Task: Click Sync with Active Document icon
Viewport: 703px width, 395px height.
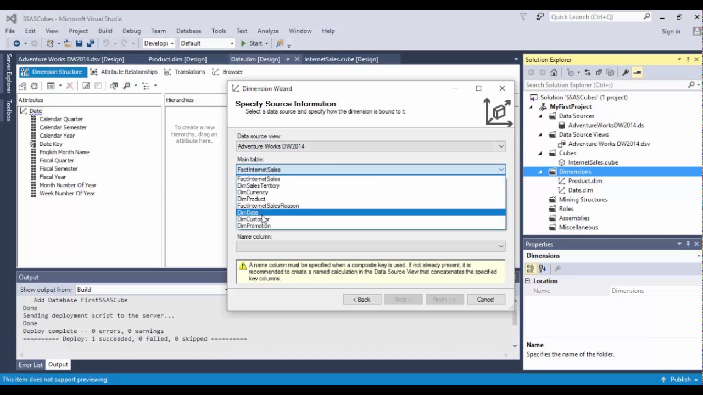Action: tap(588, 72)
